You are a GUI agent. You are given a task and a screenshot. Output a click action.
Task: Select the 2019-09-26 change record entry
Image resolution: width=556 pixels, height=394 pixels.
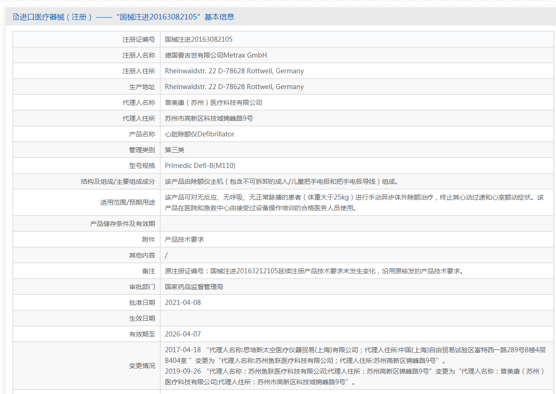354,377
